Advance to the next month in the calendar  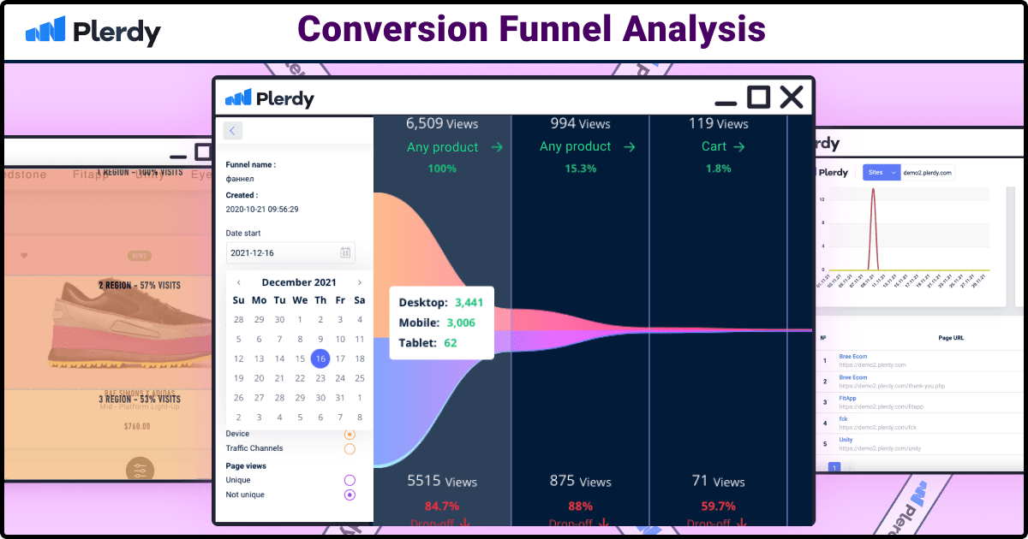pyautogui.click(x=359, y=281)
